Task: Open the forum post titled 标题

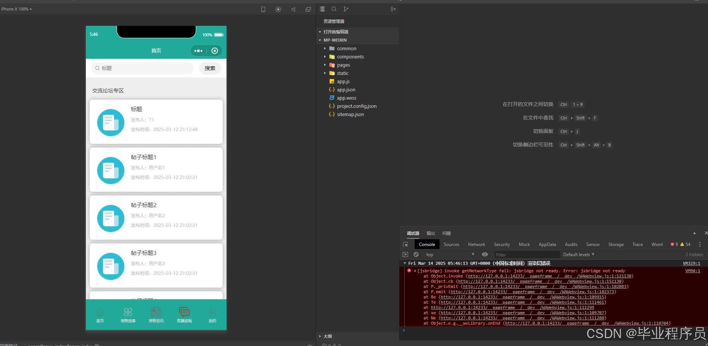Action: (x=156, y=122)
